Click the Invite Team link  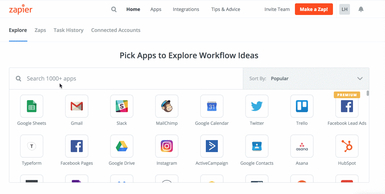[277, 9]
